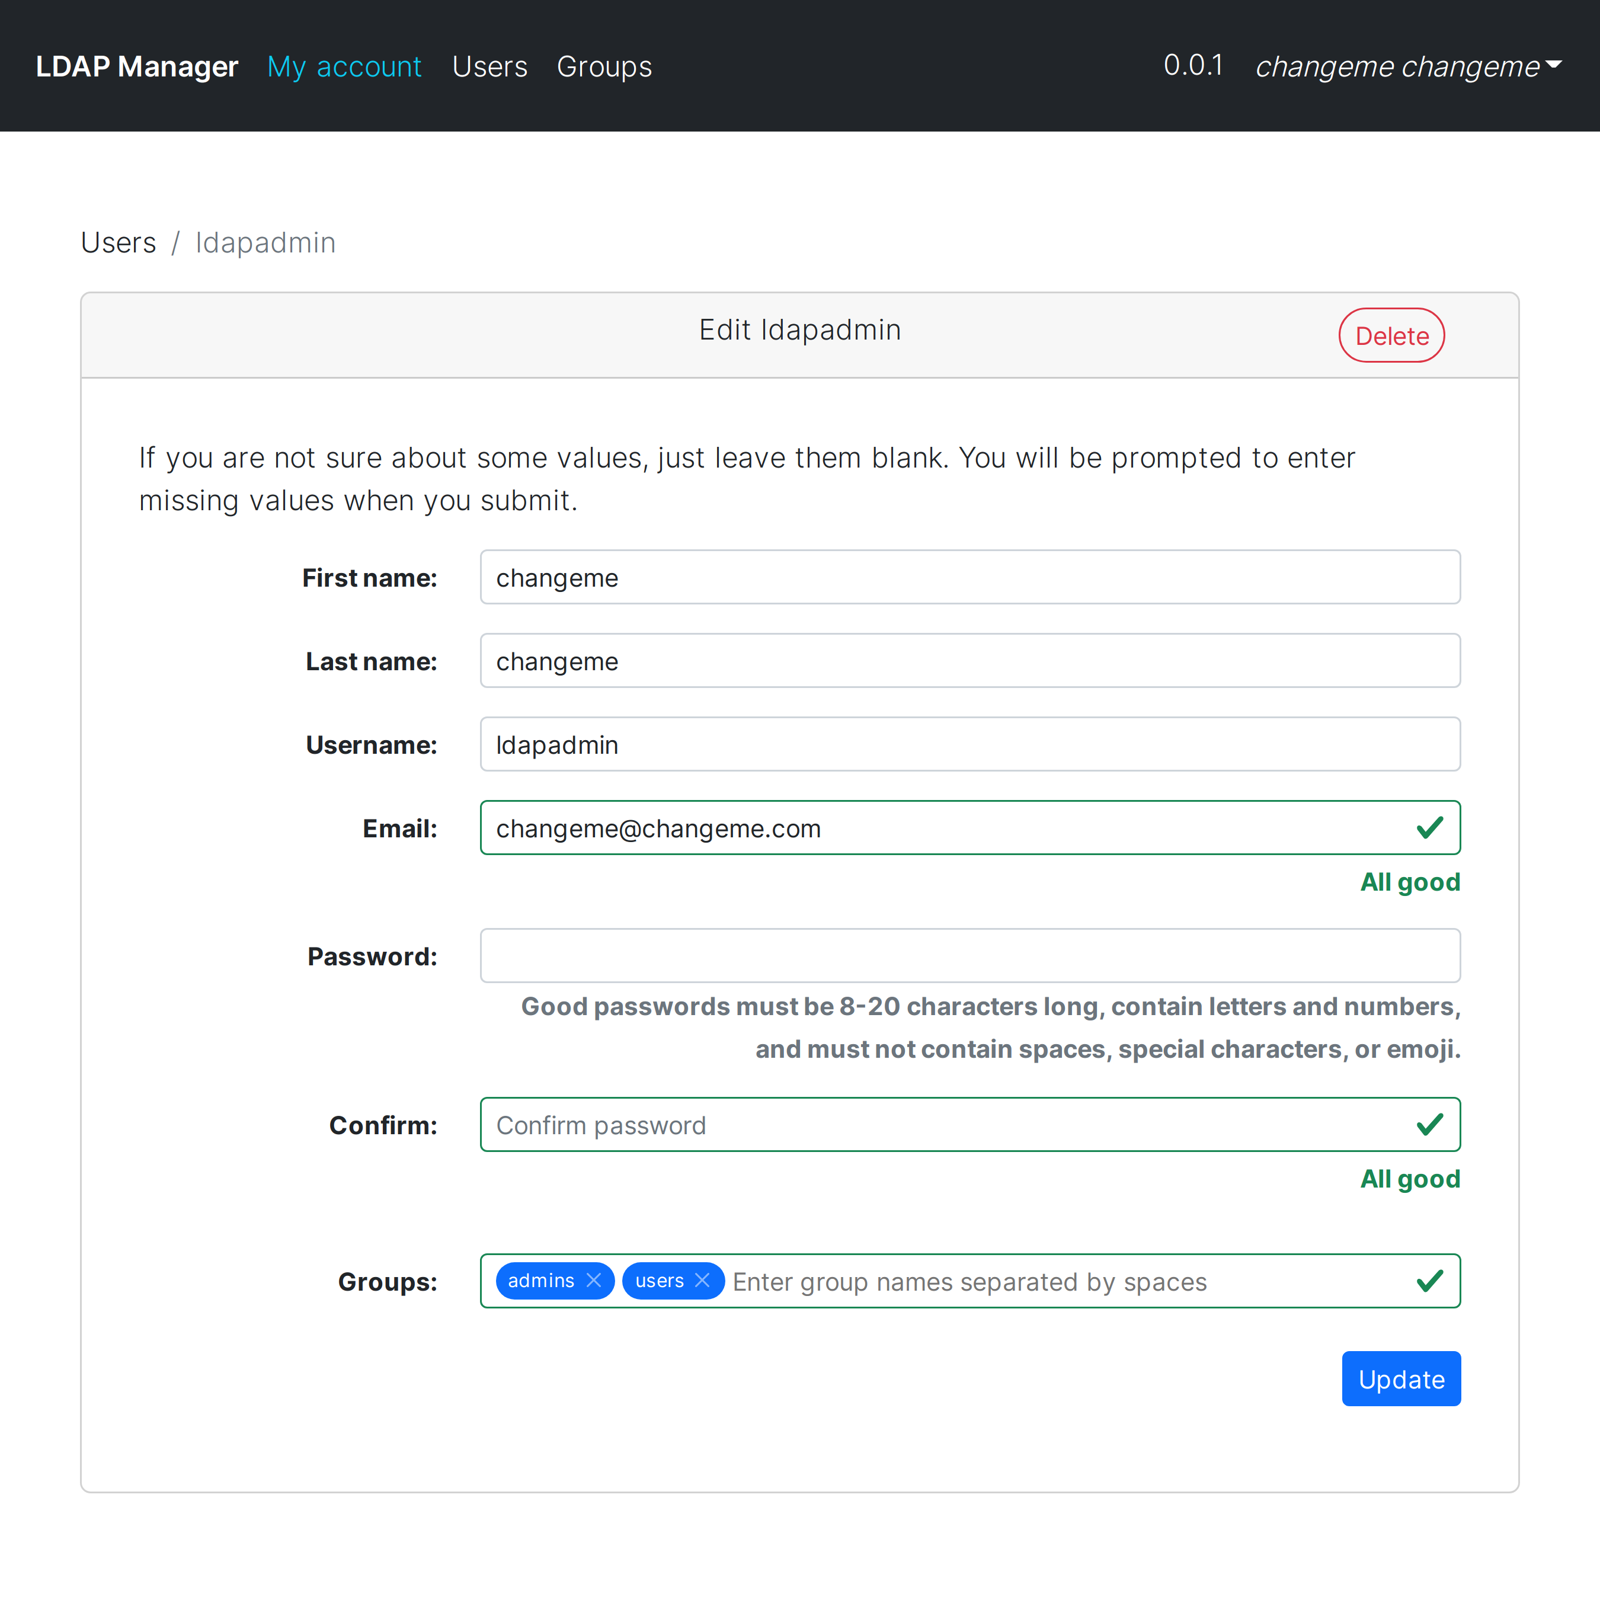
Task: Open the changeme changeme user dropdown
Action: pyautogui.click(x=1408, y=66)
